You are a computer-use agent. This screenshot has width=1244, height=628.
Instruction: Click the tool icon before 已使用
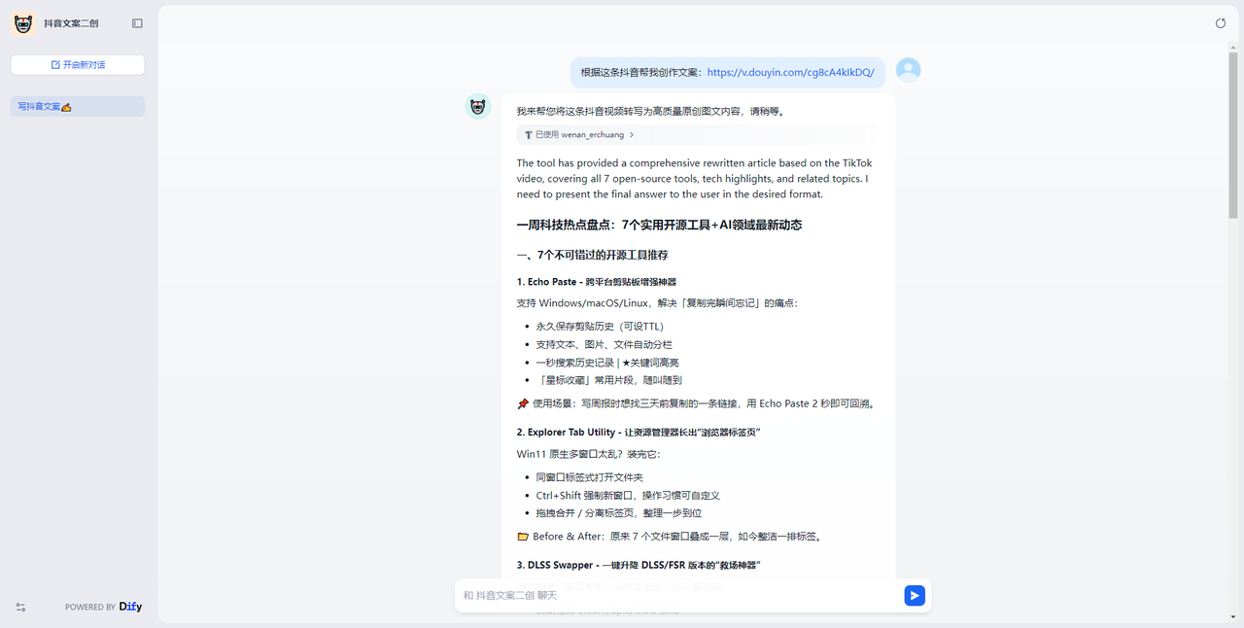click(x=528, y=135)
